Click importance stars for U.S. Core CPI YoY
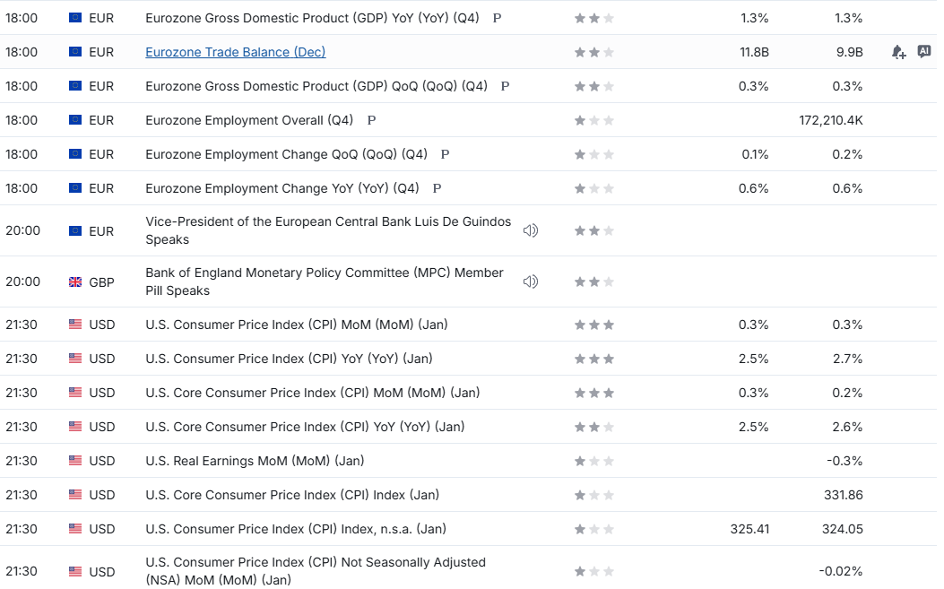 pos(594,427)
